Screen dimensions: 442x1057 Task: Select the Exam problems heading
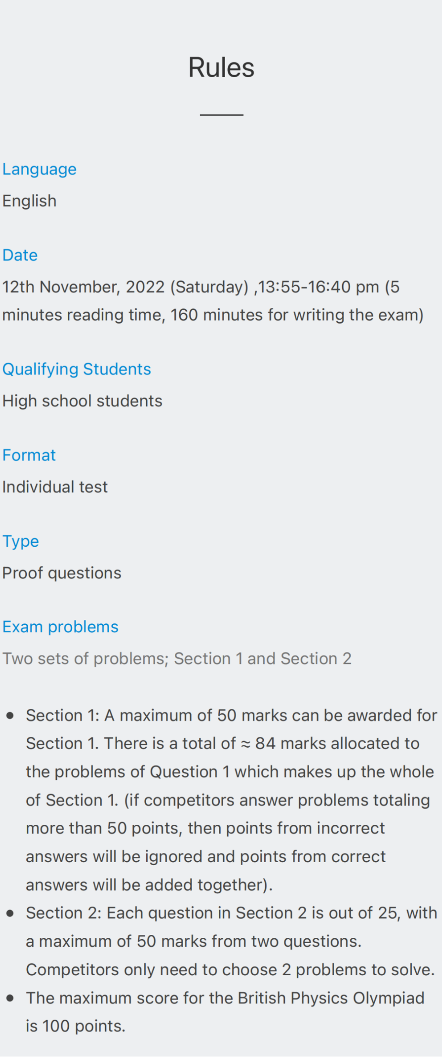tap(61, 627)
